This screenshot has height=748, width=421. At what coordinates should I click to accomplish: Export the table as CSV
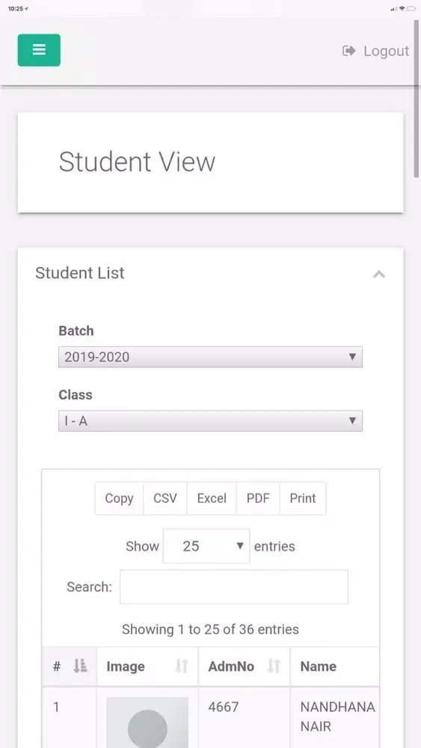tap(165, 498)
